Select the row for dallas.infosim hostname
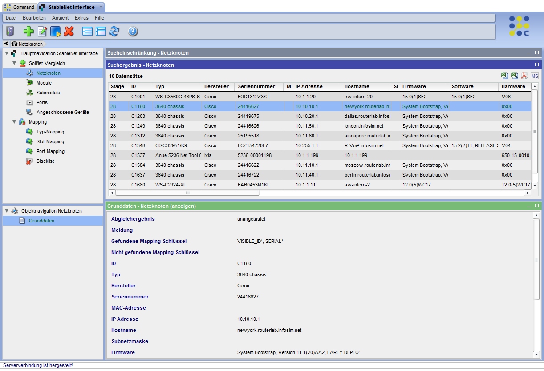 tap(267, 117)
